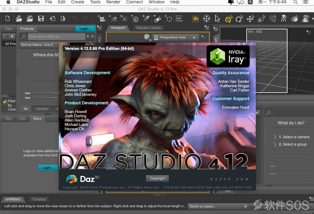Open the Select a Lesson dropdown
Screen dimensions: 314x214
pos(218,206)
